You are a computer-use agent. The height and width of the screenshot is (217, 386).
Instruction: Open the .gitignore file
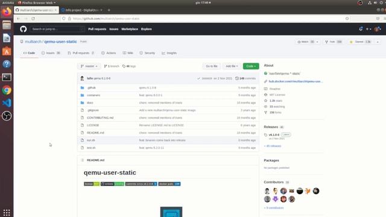93,110
